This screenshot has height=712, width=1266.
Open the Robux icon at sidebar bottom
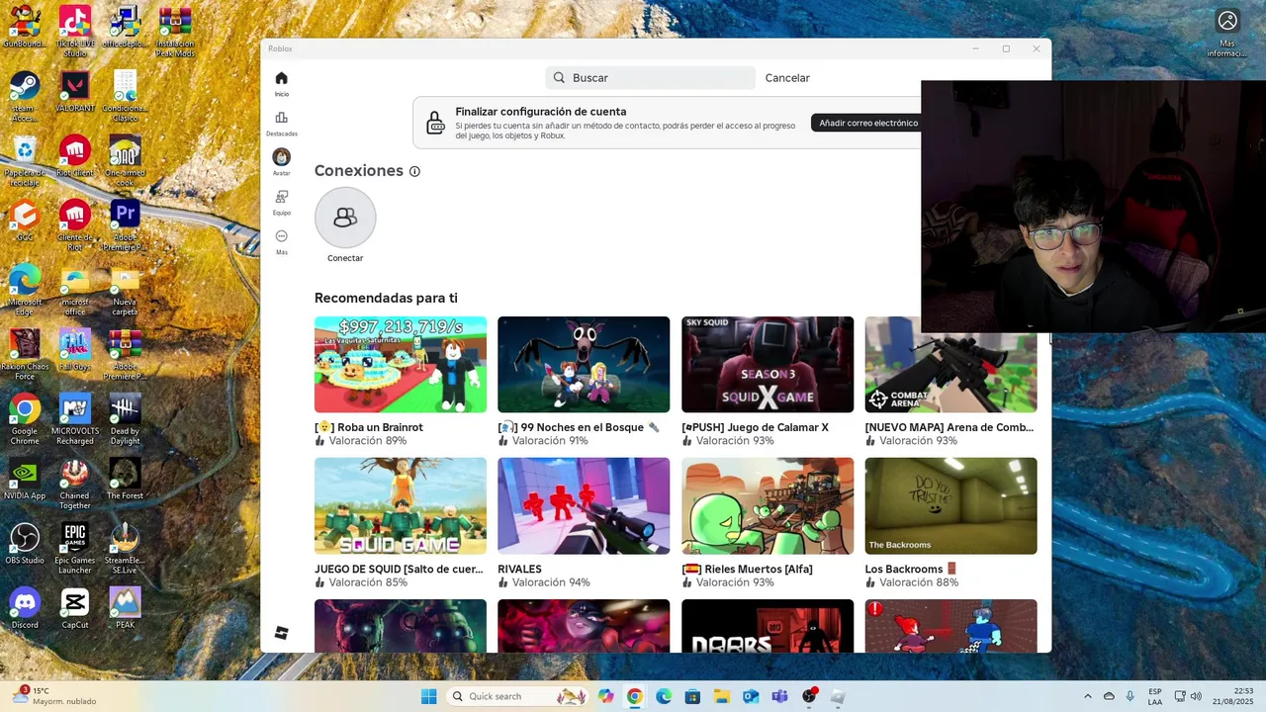point(281,633)
